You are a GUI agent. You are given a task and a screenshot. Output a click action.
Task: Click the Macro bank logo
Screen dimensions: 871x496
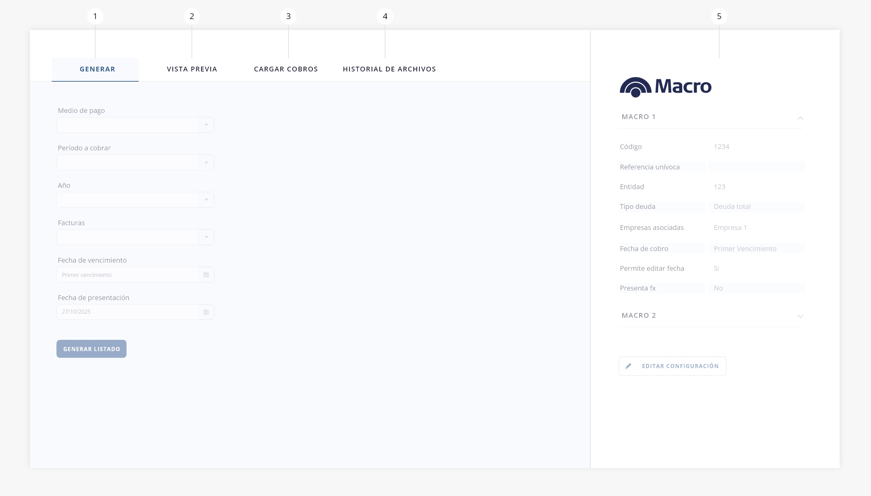(x=665, y=87)
